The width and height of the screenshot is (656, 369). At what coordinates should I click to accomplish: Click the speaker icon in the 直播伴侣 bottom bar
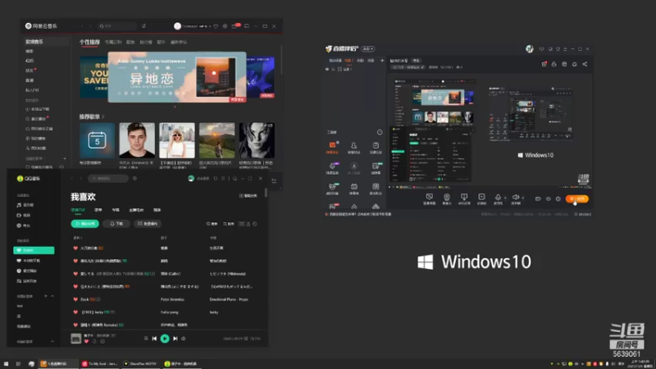[516, 198]
